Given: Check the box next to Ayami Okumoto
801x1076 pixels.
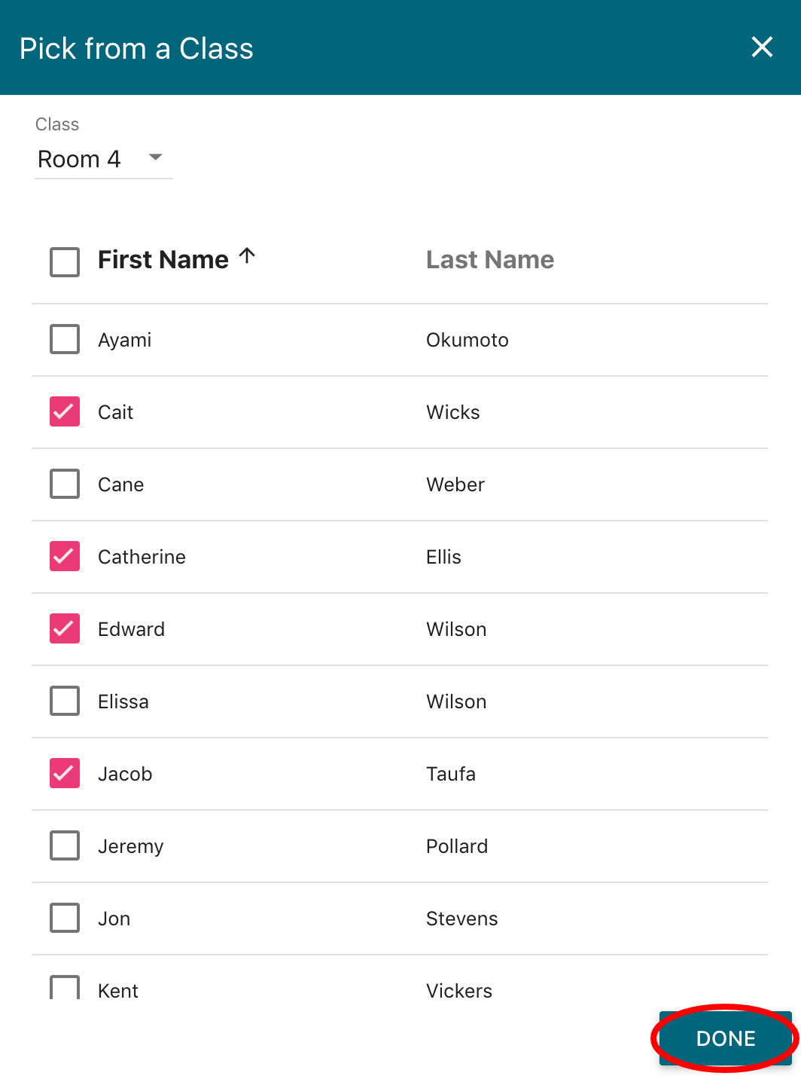Looking at the screenshot, I should [x=64, y=339].
